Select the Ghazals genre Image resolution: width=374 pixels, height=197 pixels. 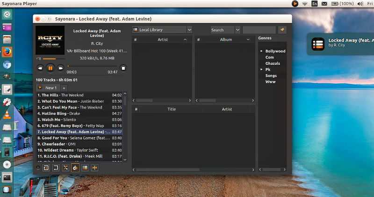[x=273, y=63]
